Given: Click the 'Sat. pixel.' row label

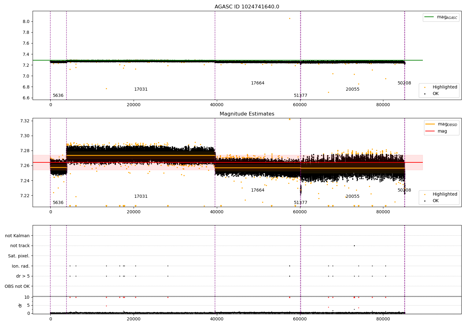Looking at the screenshot, I should pyautogui.click(x=19, y=256).
